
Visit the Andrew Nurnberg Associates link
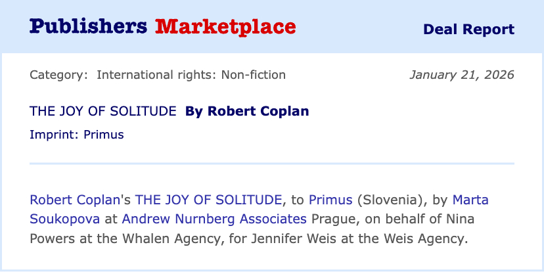click(x=214, y=218)
